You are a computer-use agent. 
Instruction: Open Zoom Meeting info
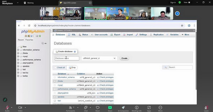pyautogui.click(x=137, y=109)
